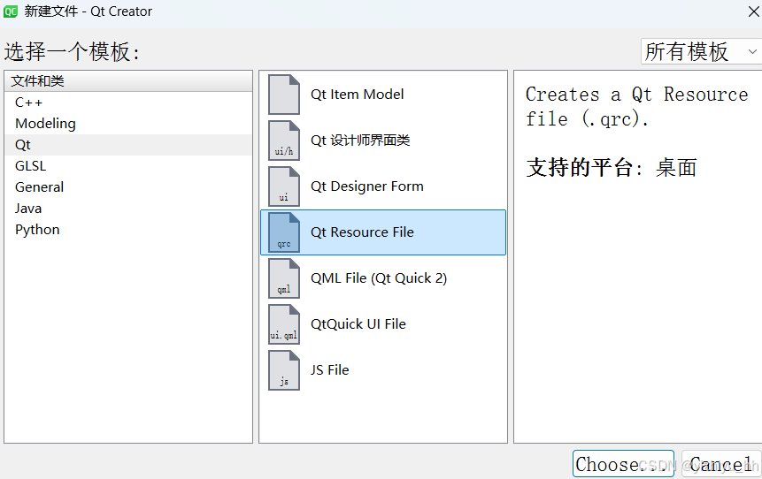Select the C++ category
This screenshot has height=479, width=762.
pyautogui.click(x=128, y=103)
